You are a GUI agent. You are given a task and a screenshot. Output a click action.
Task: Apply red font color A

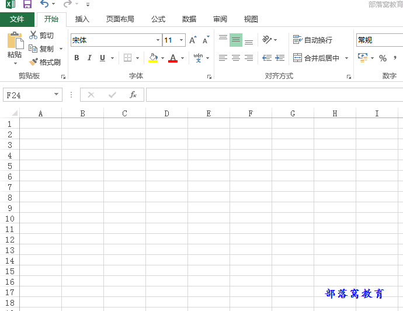click(173, 58)
